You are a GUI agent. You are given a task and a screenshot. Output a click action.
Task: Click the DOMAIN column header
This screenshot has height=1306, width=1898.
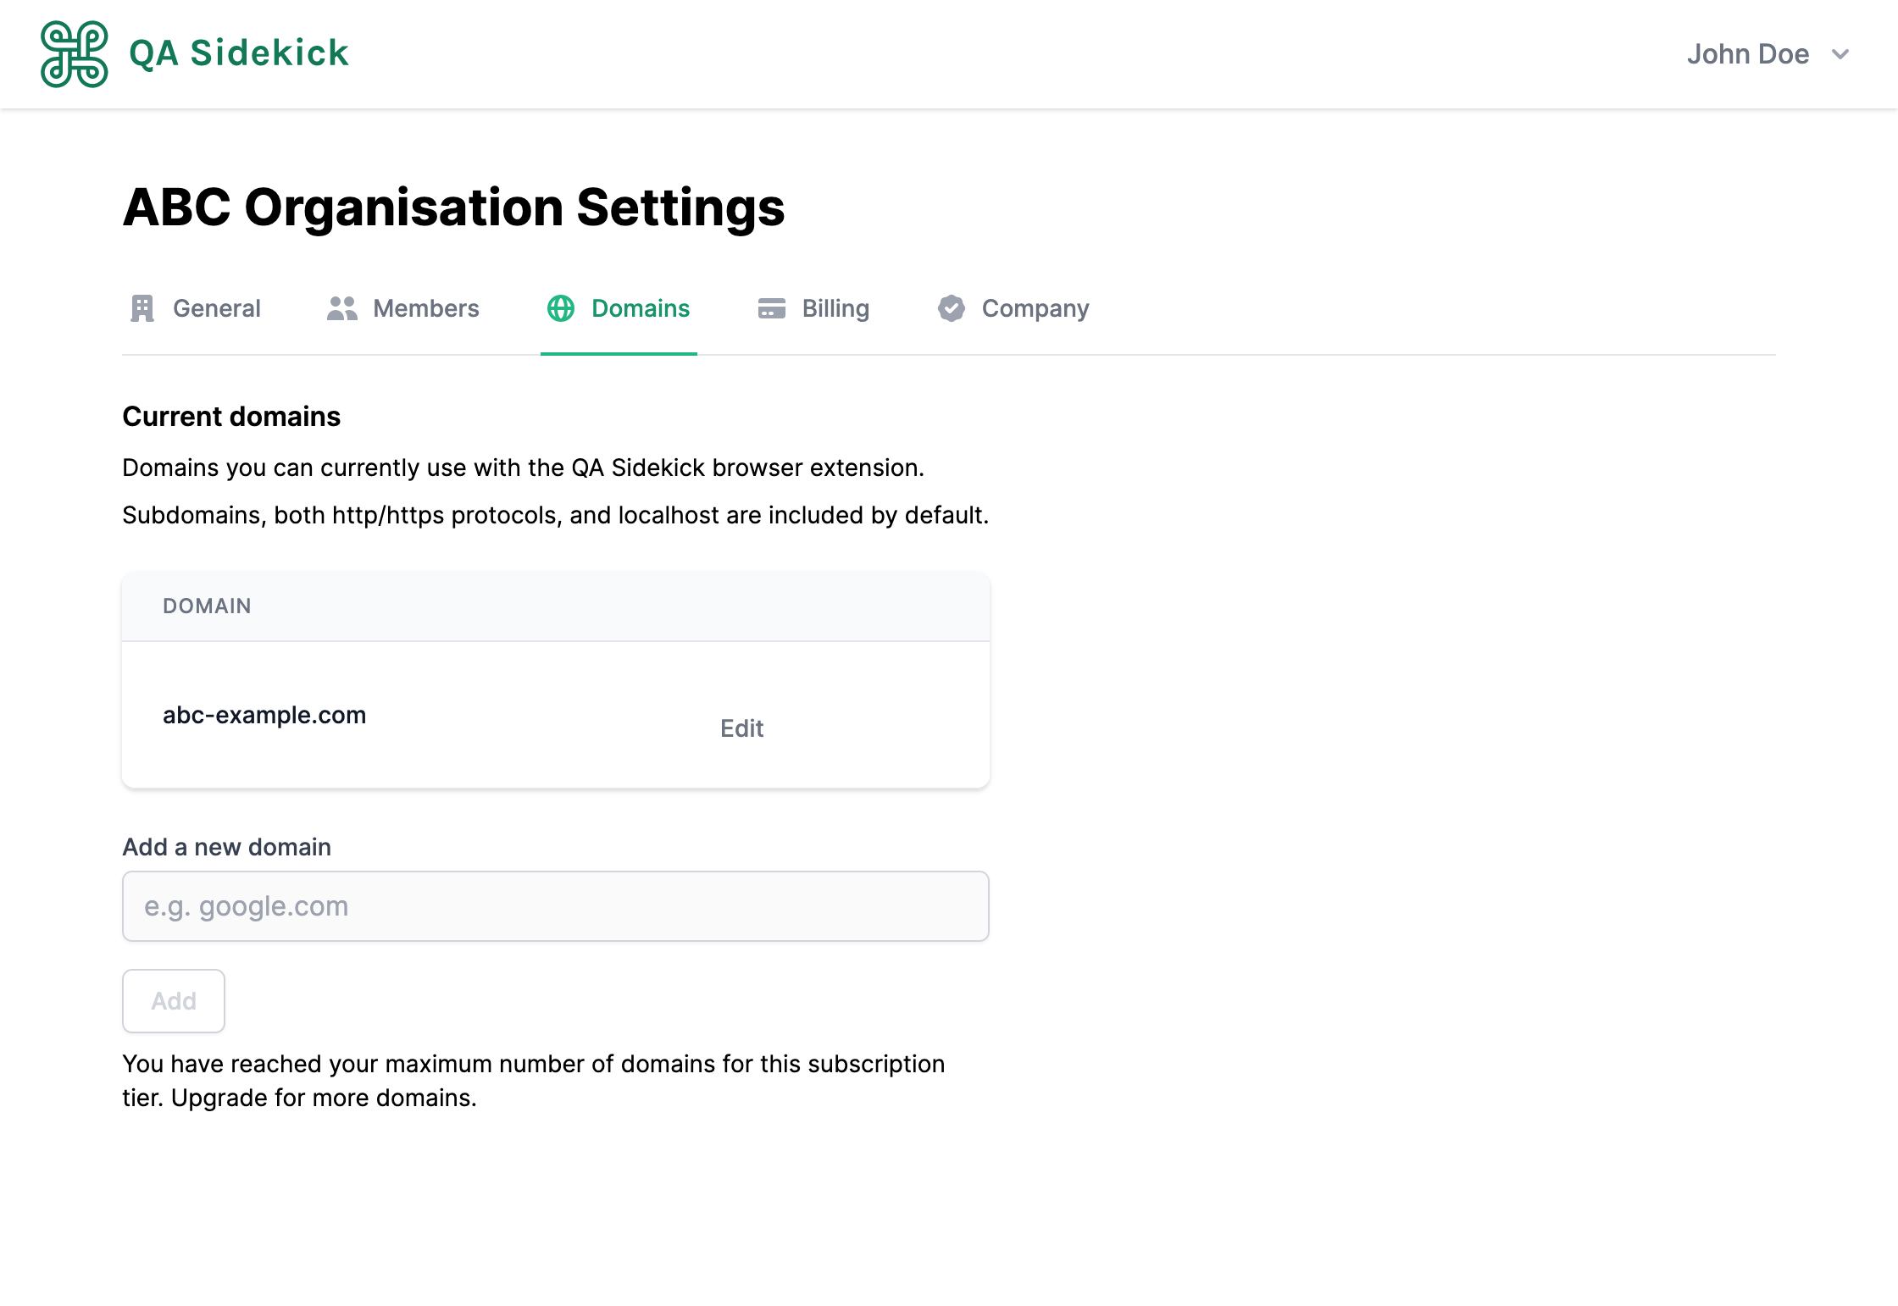click(207, 606)
